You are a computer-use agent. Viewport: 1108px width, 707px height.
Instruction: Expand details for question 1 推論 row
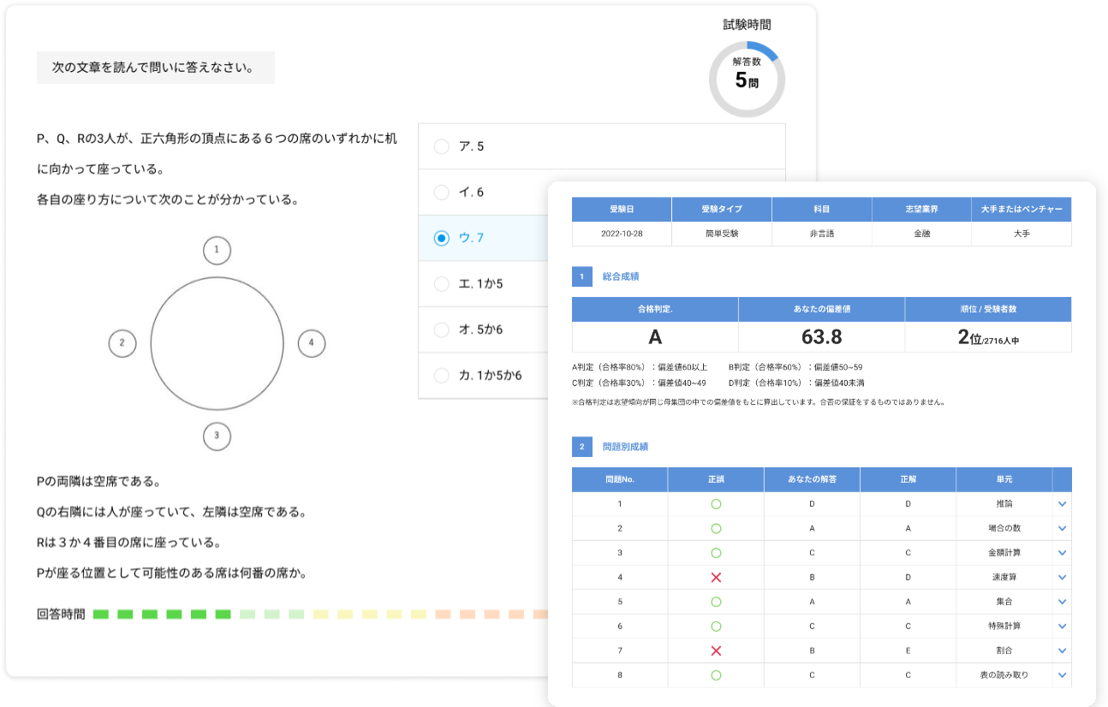[x=1062, y=504]
